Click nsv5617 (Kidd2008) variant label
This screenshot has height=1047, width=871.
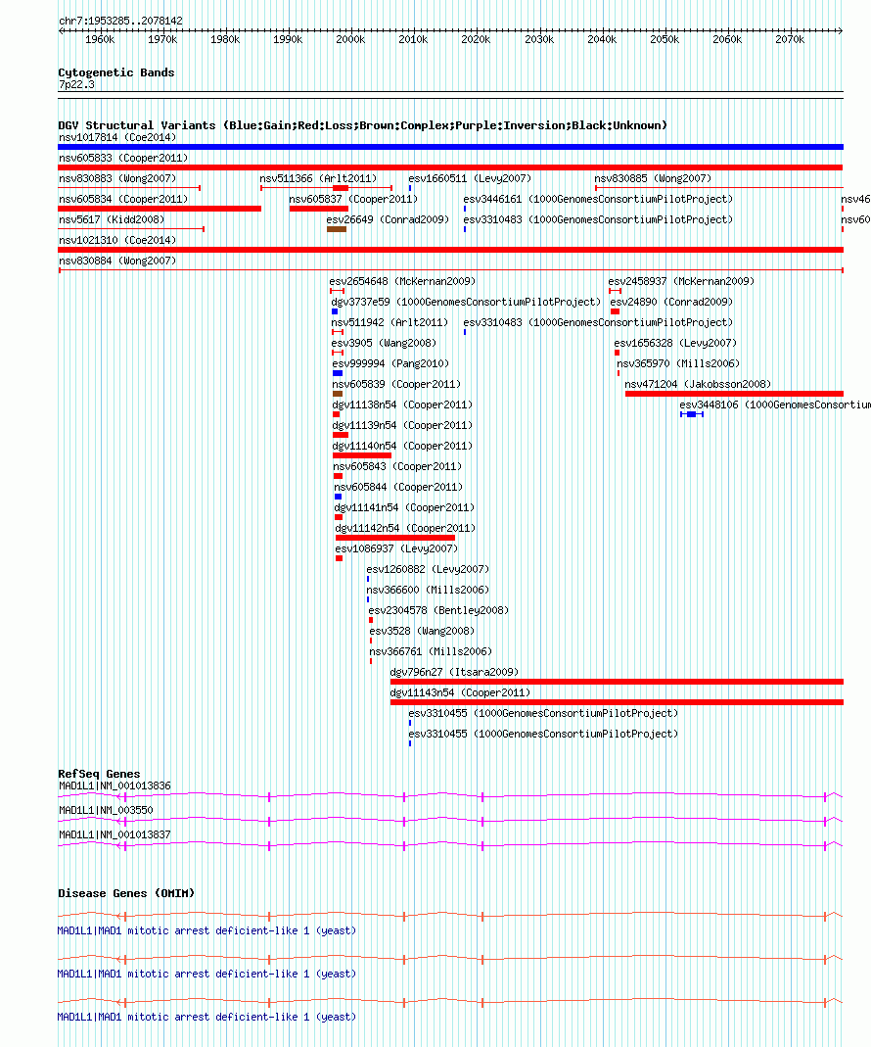point(112,219)
